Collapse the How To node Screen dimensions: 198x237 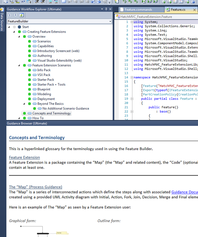coord(19,118)
